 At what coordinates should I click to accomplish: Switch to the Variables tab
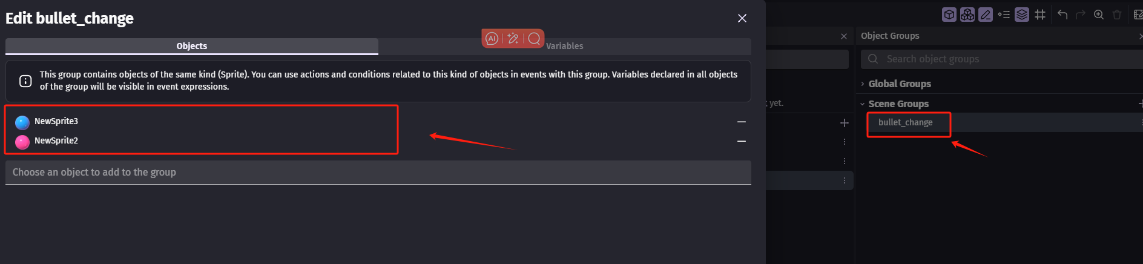565,46
